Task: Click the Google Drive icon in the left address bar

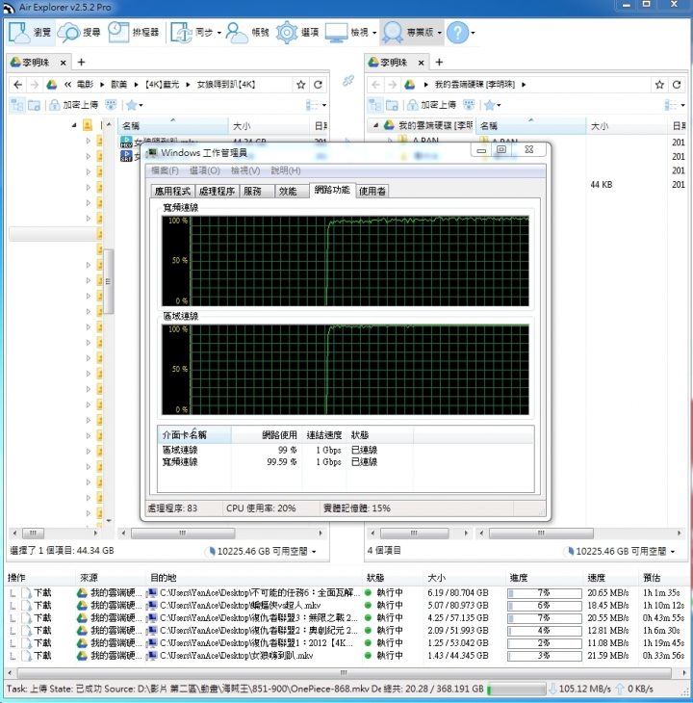Action: click(x=52, y=85)
